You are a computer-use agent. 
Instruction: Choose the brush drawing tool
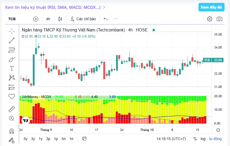(x=12, y=59)
